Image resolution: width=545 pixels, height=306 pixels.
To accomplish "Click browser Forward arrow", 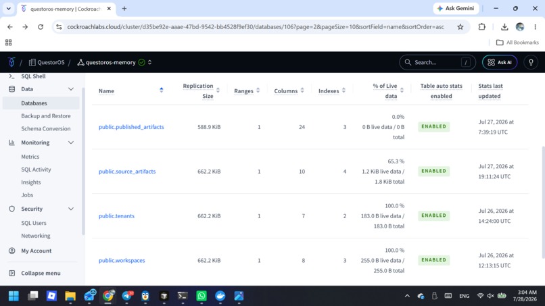I will (x=25, y=27).
